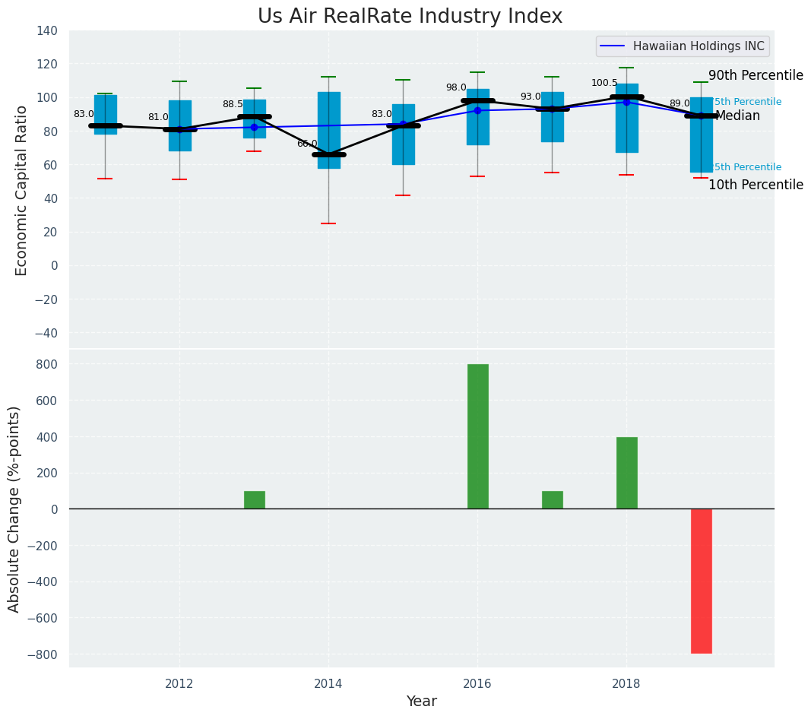Screen dimensions: 811x716
Task: Click the 100.5 median value label
Action: coord(604,83)
